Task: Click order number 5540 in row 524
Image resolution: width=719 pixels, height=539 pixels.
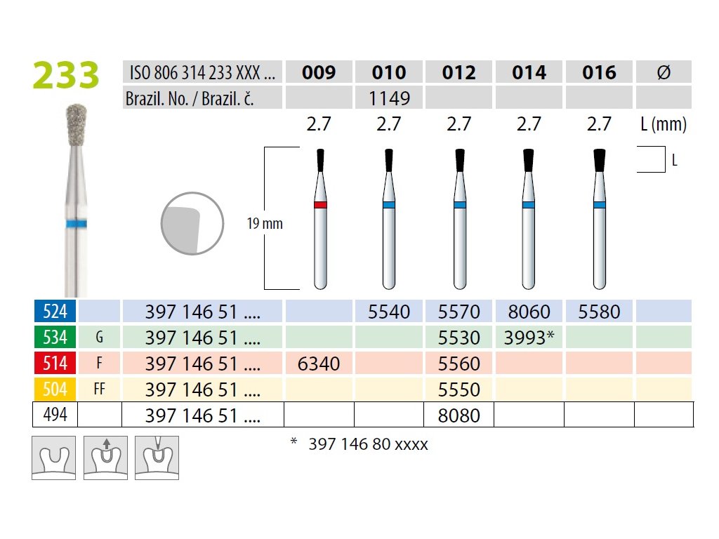Action: pos(389,311)
